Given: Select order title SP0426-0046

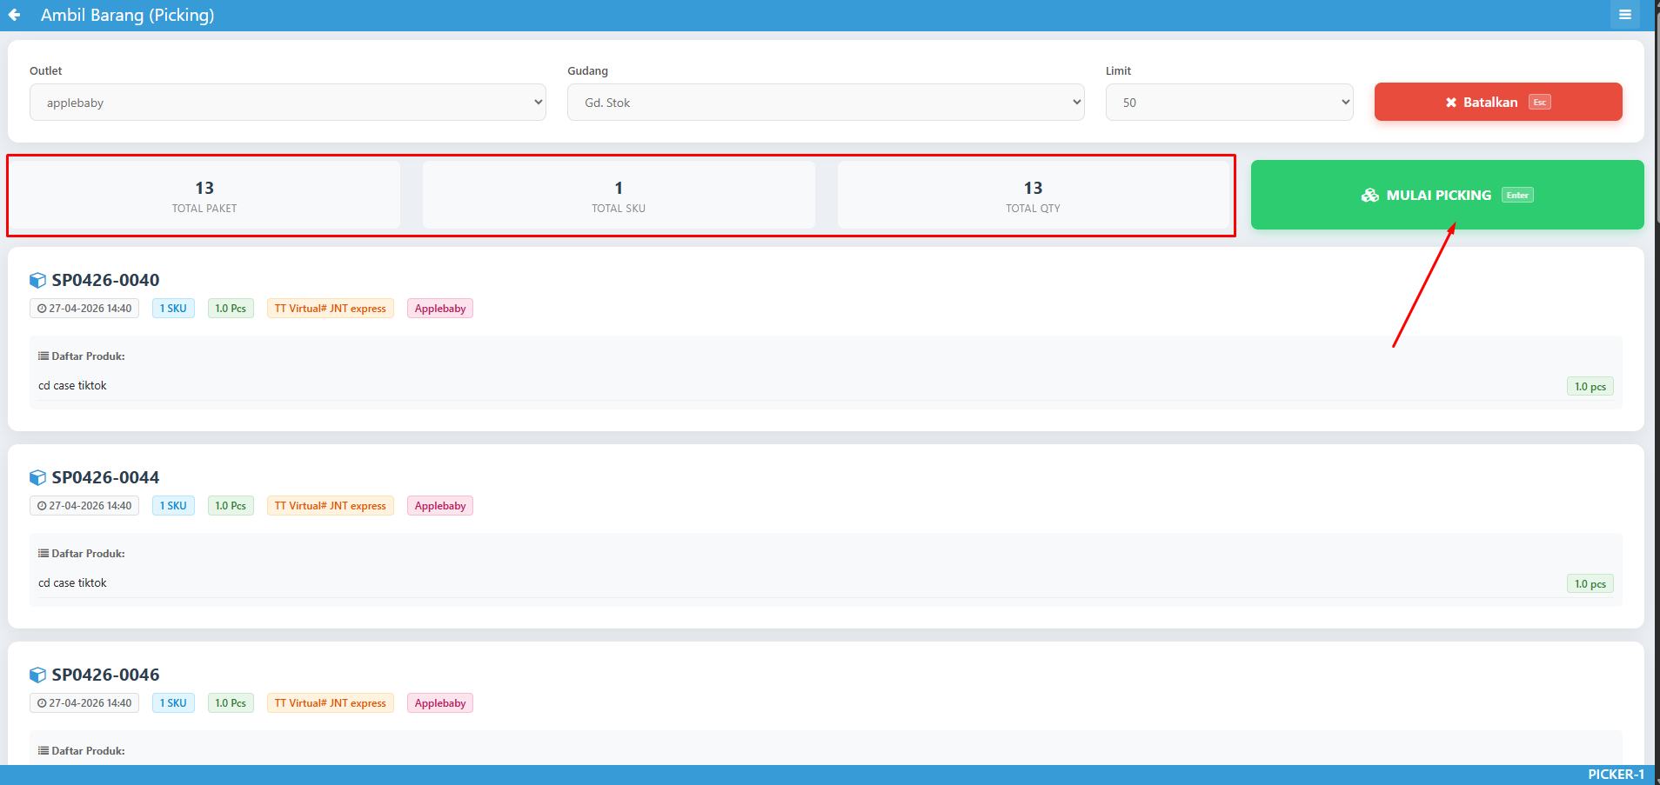Looking at the screenshot, I should (x=105, y=675).
